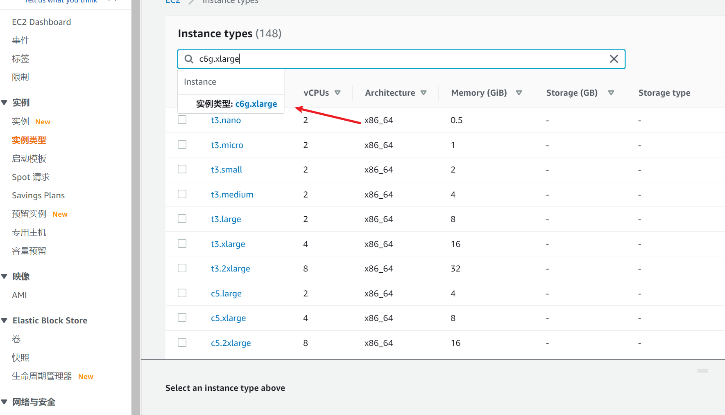The width and height of the screenshot is (725, 415).
Task: Sort by vCPUs column arrow
Action: click(338, 93)
